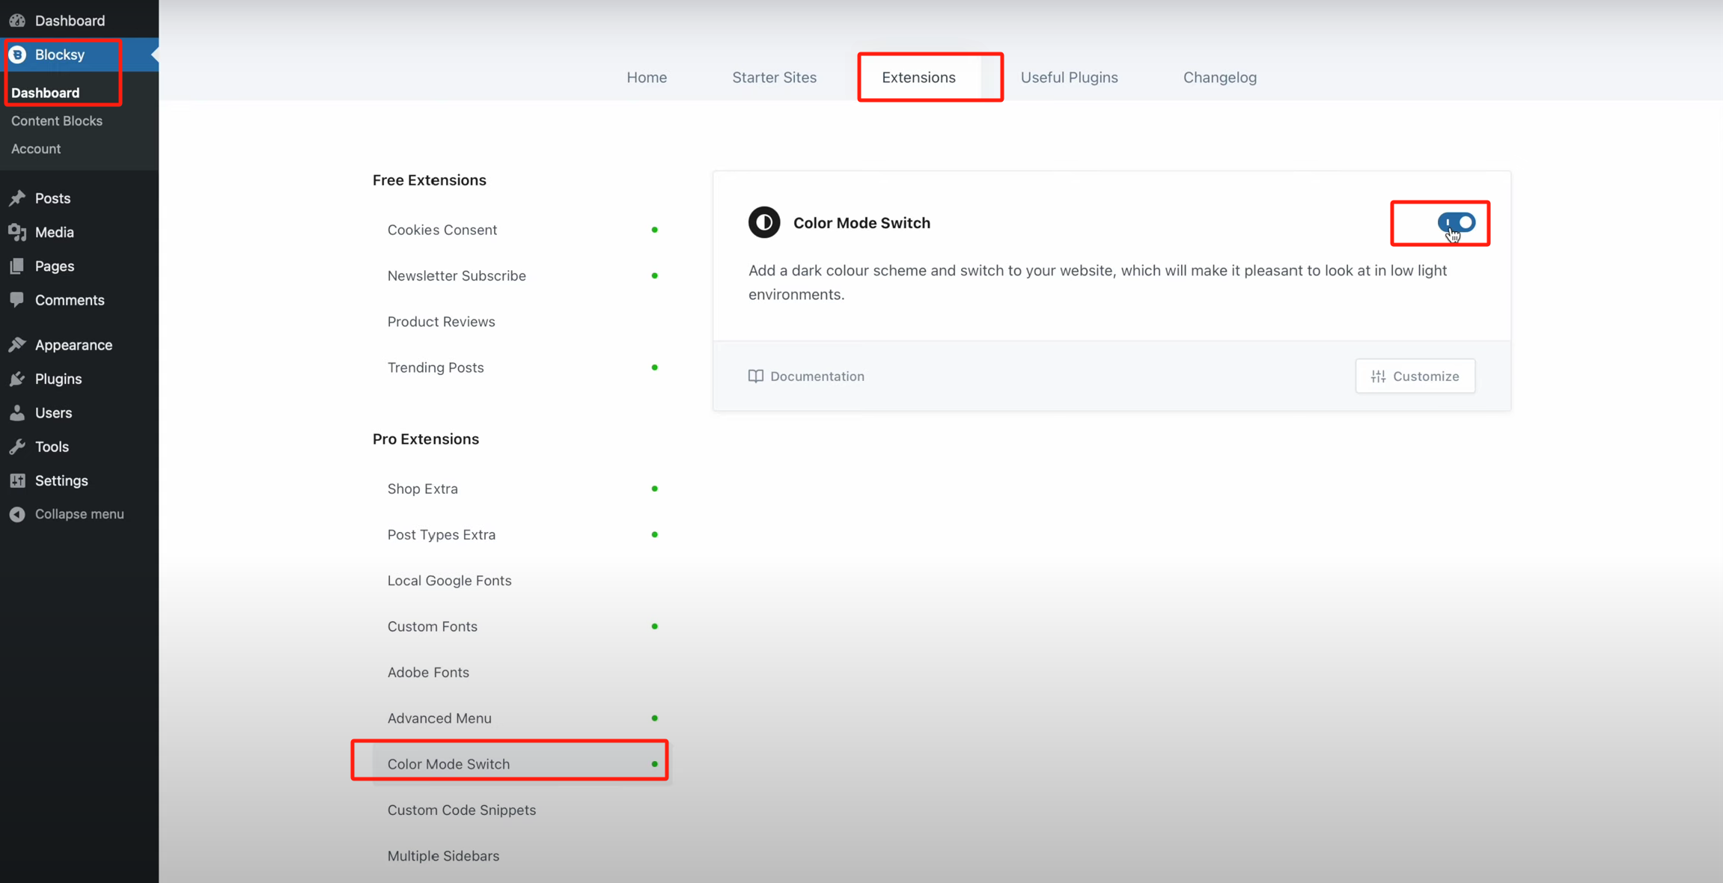
Task: Click the Appearance paintbrush icon
Action: pyautogui.click(x=17, y=345)
